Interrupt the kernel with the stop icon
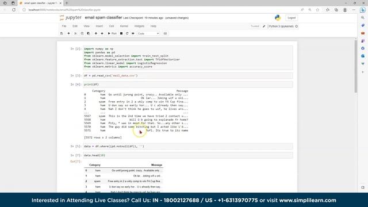Screen dimensions: 368x207 [121, 33]
